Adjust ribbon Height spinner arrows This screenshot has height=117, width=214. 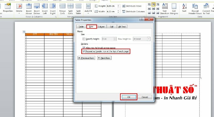click(x=118, y=6)
